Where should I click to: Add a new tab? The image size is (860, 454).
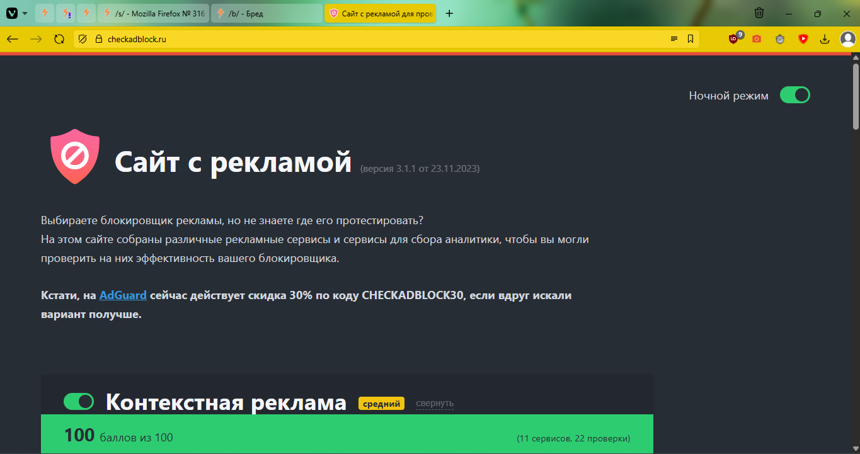click(449, 13)
